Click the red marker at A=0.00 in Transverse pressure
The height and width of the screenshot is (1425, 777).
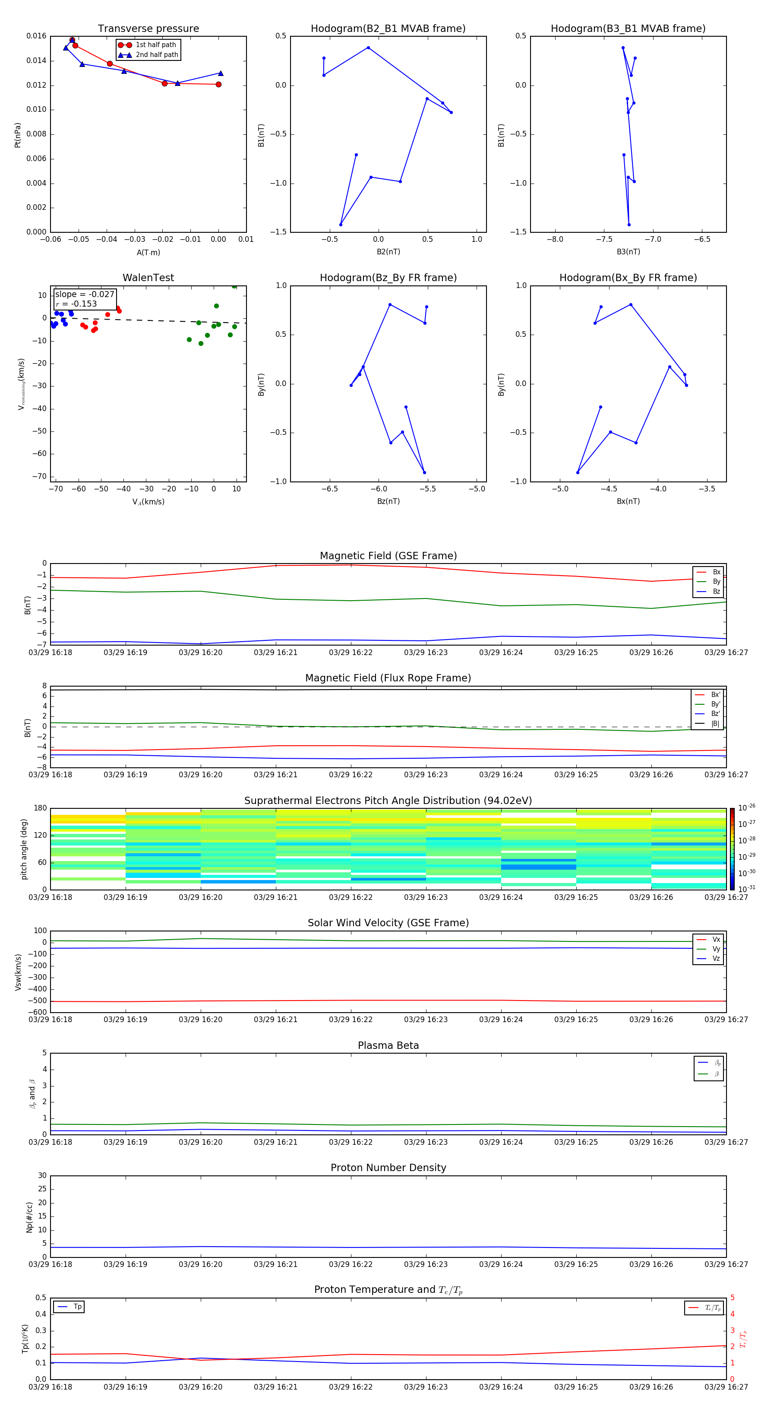point(218,85)
